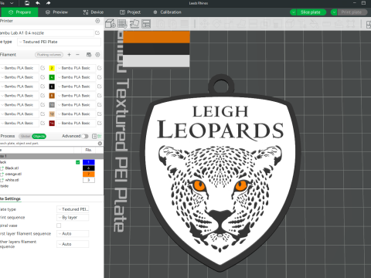371x278 pixels.
Task: Select white.stl in the object list
Action: pos(12,180)
